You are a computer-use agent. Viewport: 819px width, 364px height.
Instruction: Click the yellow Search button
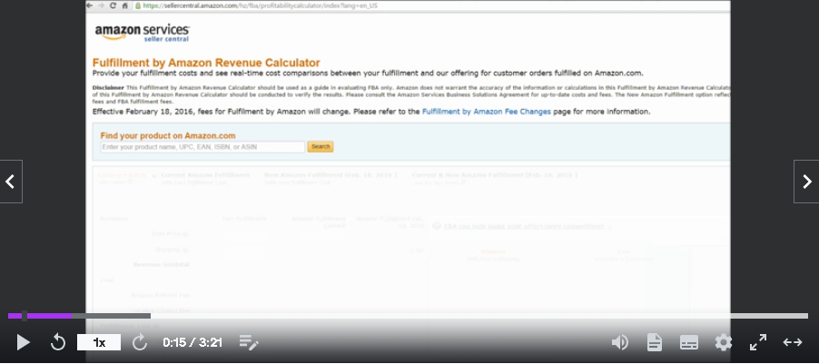321,147
